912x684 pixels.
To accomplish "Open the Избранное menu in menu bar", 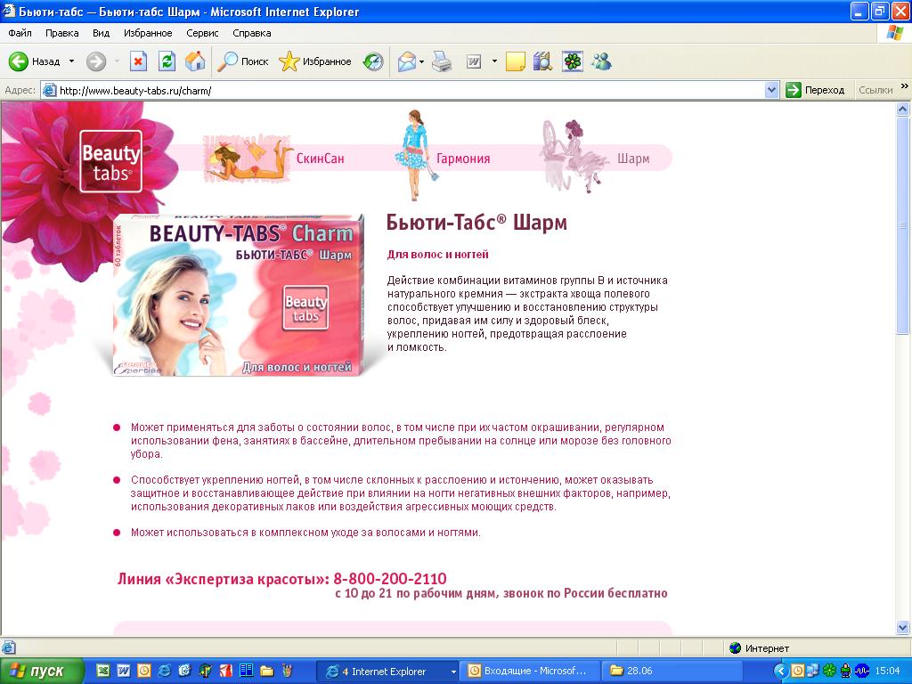I will coord(148,33).
